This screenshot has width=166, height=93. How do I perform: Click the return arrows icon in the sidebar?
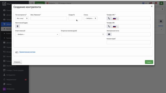4,52
